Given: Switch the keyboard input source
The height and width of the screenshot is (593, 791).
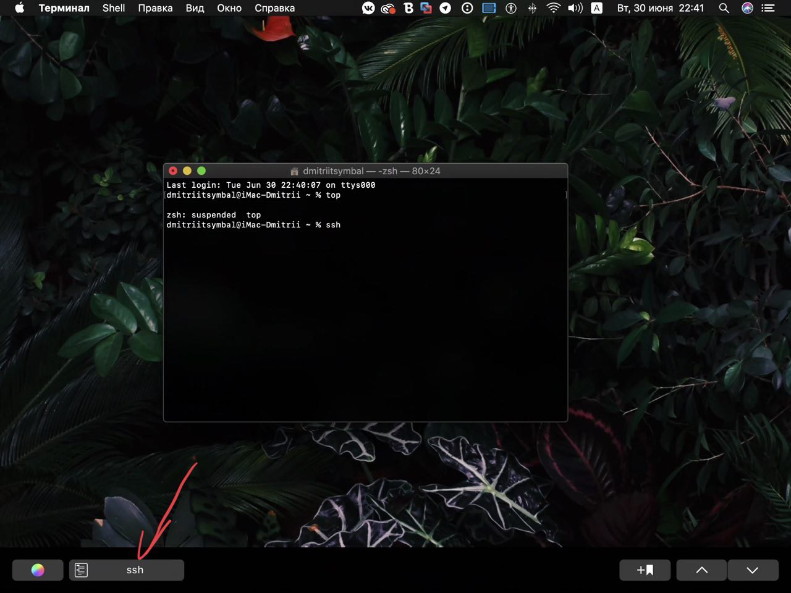Looking at the screenshot, I should [x=597, y=8].
